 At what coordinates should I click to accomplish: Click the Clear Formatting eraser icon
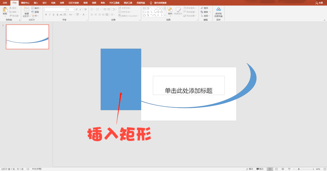pyautogui.click(x=85, y=9)
